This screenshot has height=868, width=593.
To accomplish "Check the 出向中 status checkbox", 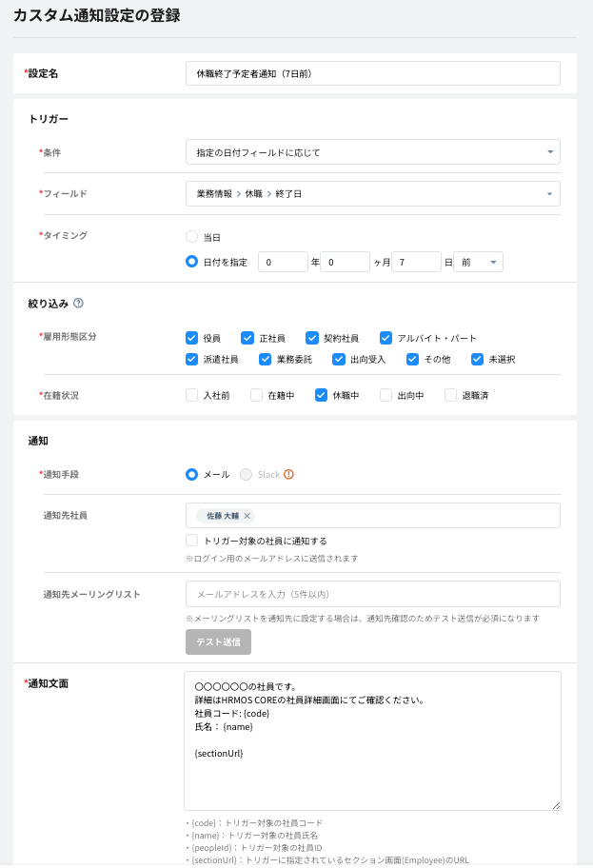I will [385, 395].
